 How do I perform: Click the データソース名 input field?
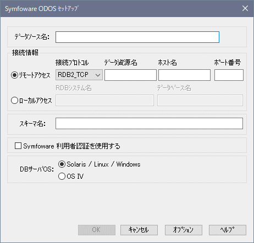[137, 37]
